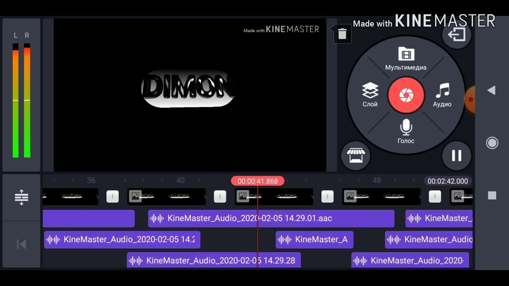509x286 pixels.
Task: Open the KineMaster asset store
Action: tap(356, 156)
